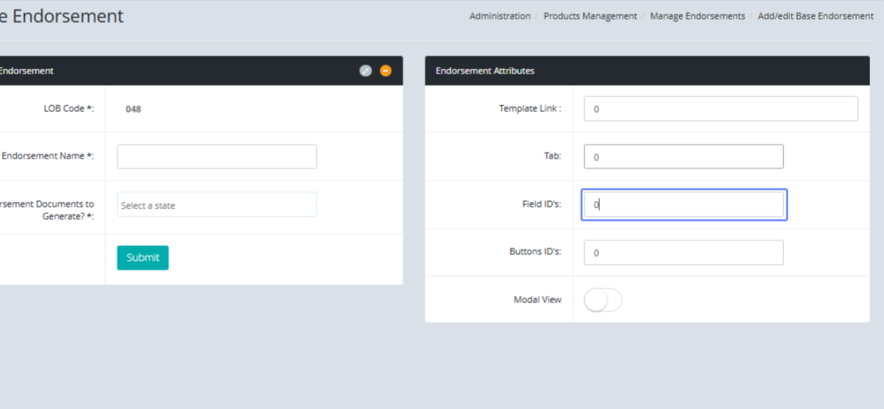This screenshot has height=409, width=884.
Task: Click Add/edit Base Endorsement breadcrumb
Action: coord(815,16)
